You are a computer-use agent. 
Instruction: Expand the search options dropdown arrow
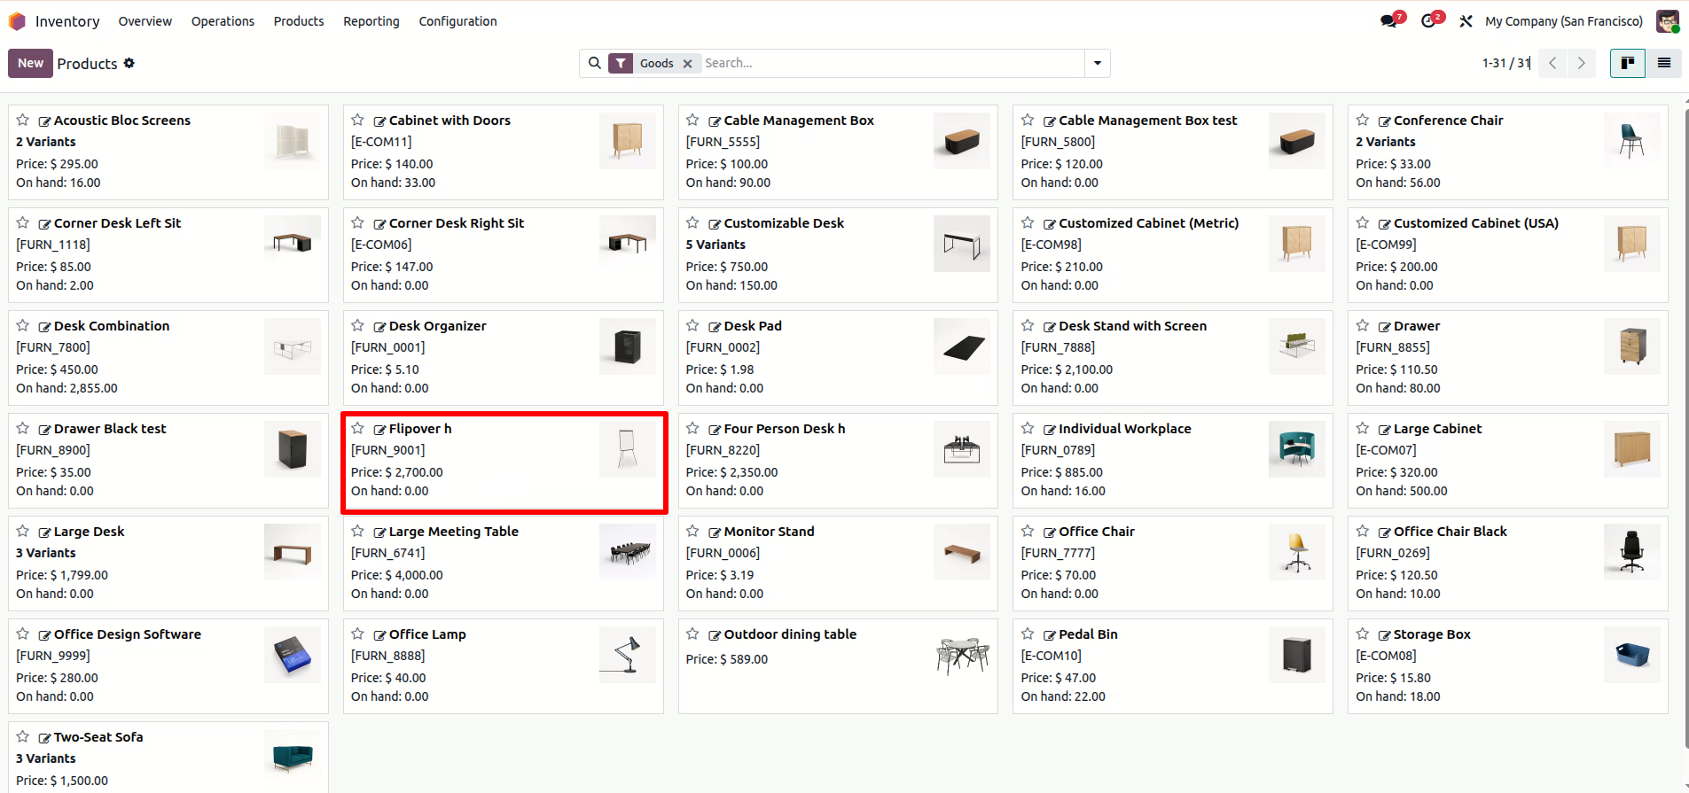(1098, 63)
